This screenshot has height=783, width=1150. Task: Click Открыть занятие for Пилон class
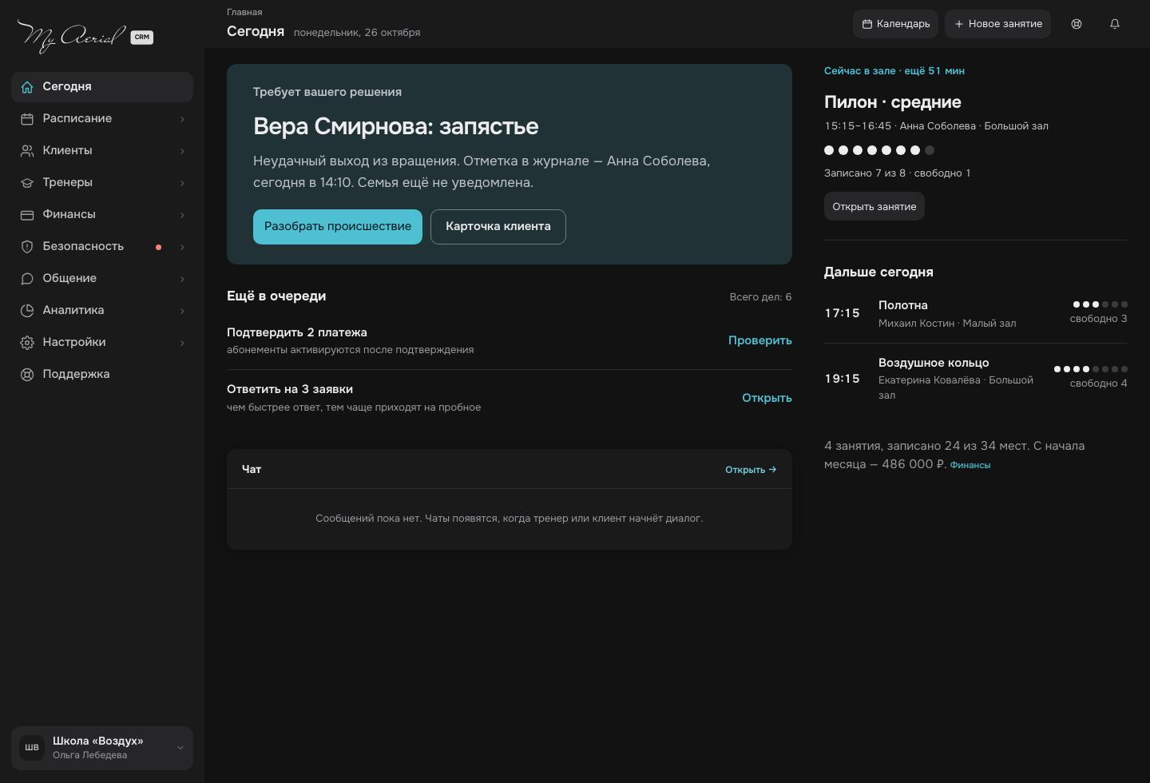point(874,206)
